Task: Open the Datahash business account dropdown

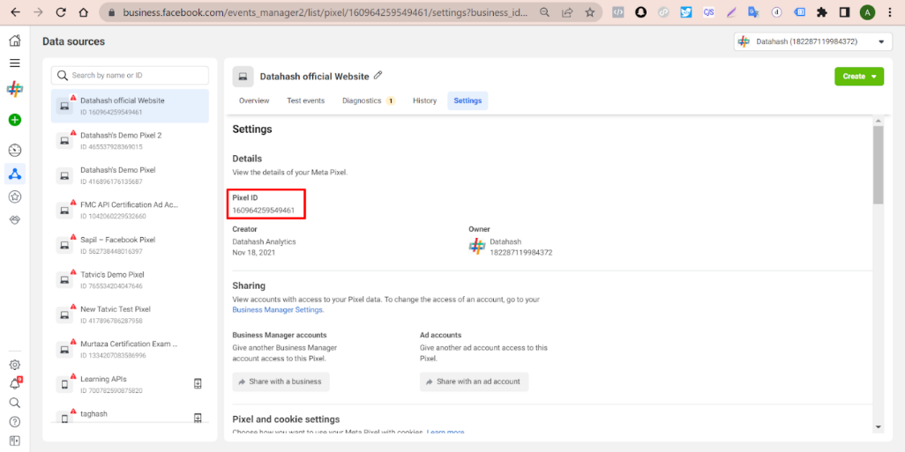Action: [812, 41]
